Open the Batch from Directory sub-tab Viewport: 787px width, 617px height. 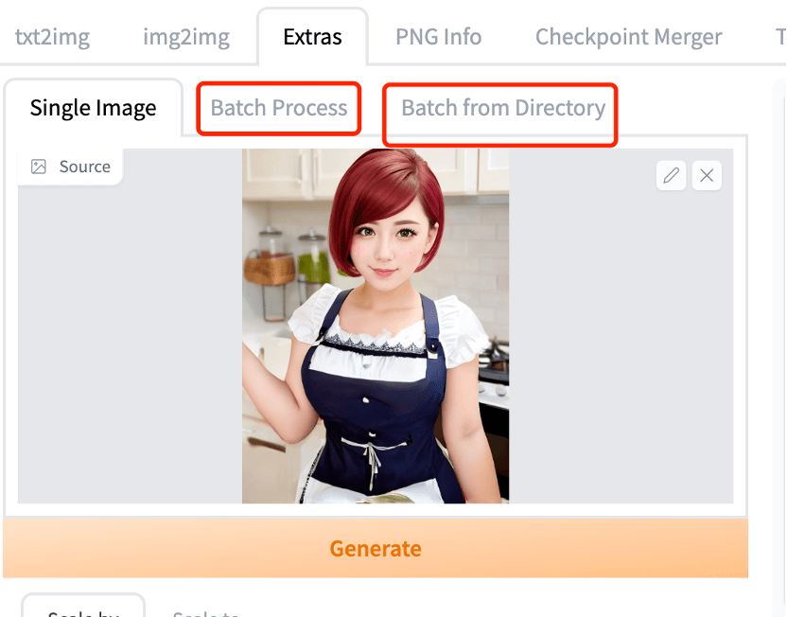coord(502,108)
